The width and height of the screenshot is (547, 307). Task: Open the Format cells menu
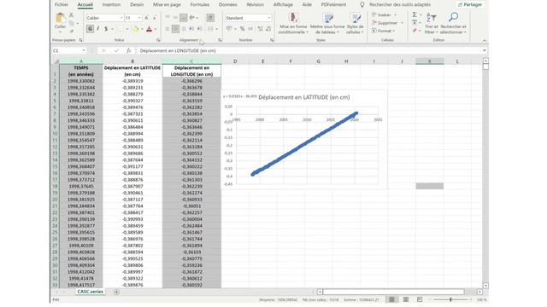[383, 31]
